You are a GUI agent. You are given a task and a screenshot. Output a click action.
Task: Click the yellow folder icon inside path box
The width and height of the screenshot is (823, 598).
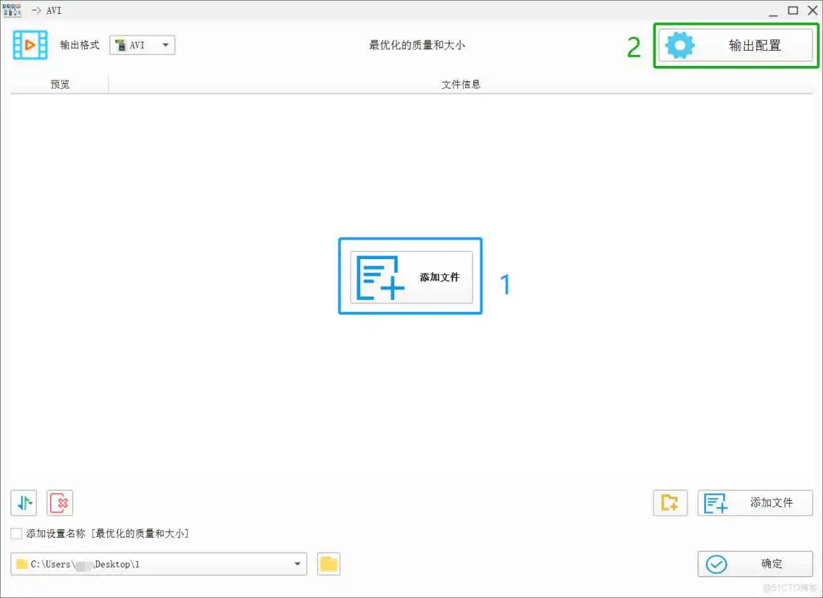pos(23,564)
